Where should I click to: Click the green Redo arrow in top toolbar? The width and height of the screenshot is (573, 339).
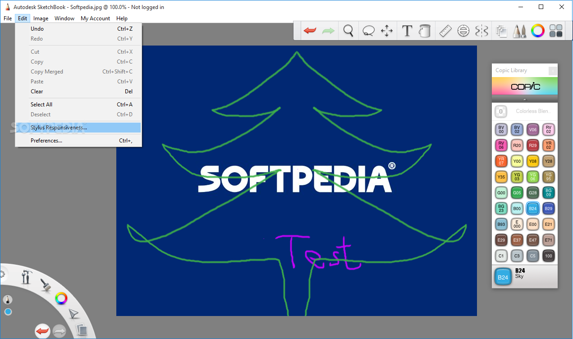[328, 31]
